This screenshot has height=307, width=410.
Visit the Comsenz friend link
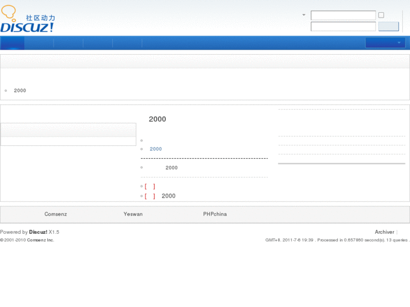pyautogui.click(x=56, y=214)
